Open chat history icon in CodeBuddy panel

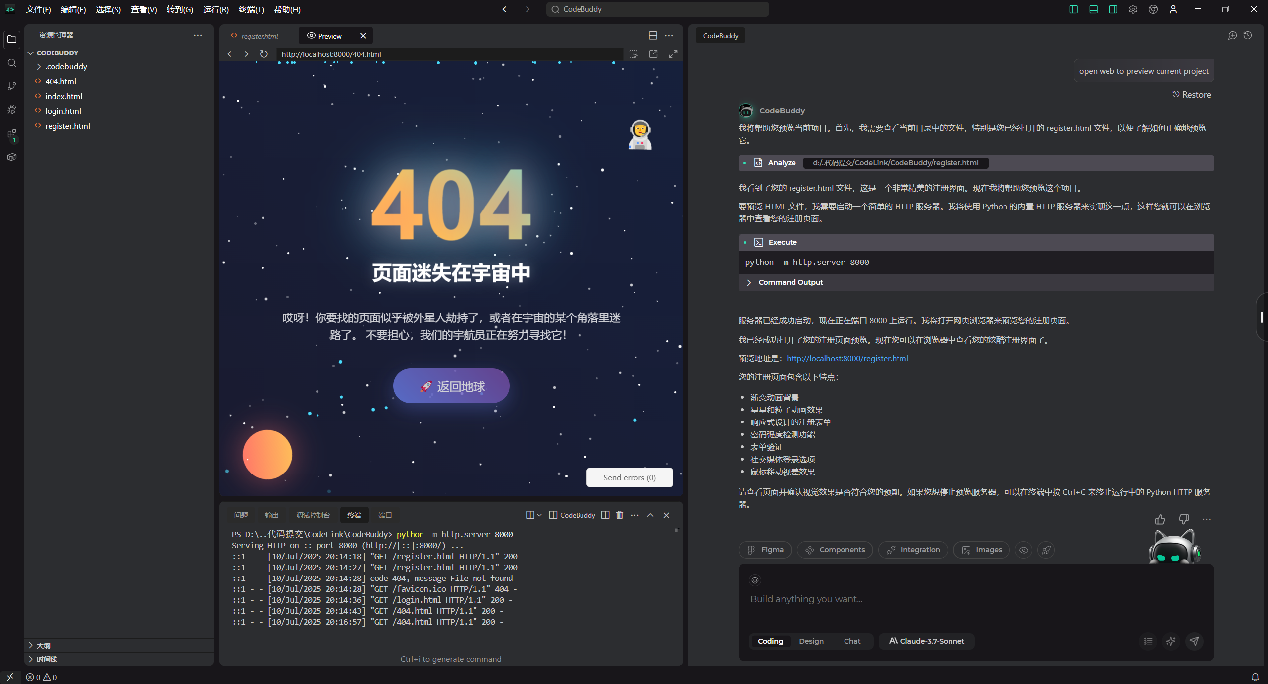(x=1248, y=36)
